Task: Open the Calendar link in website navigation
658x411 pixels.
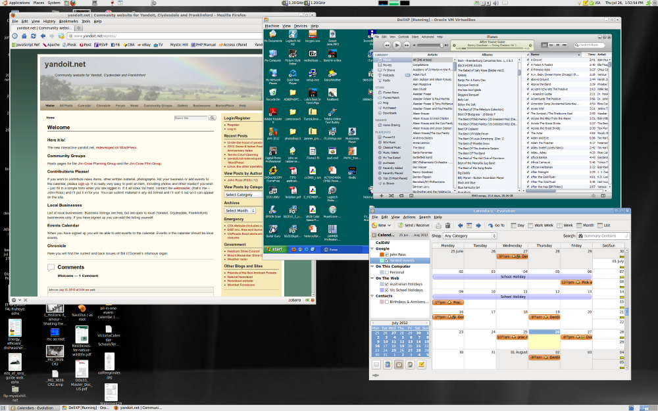Action: click(84, 106)
